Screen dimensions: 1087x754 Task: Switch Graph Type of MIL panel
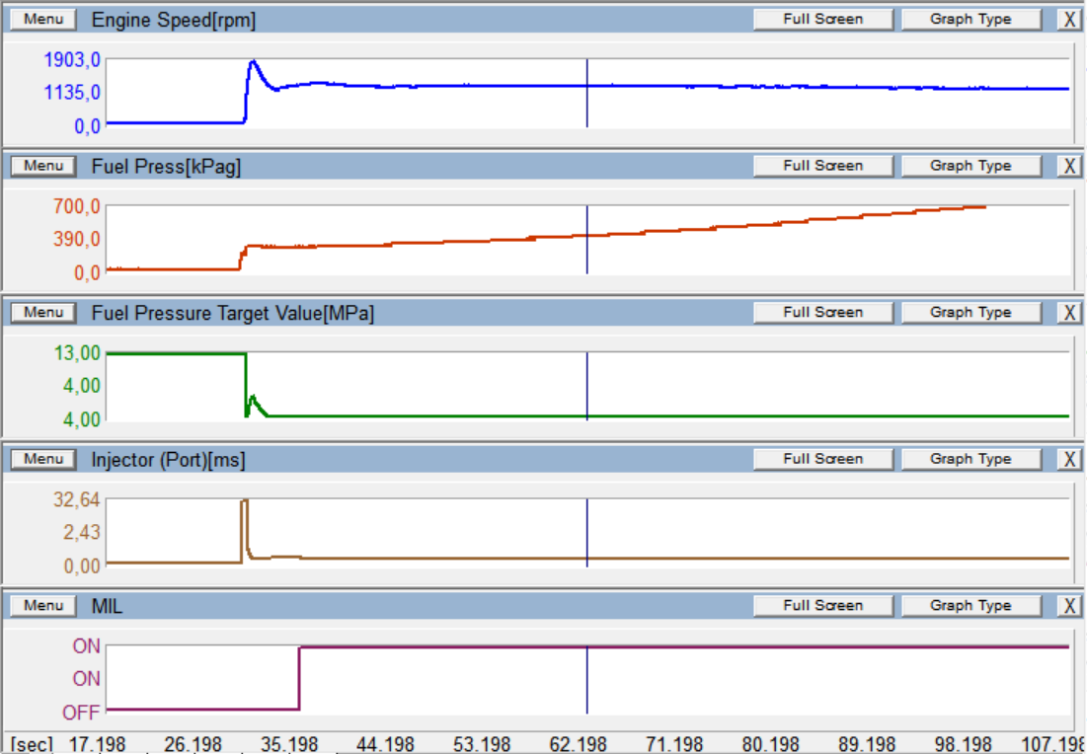click(971, 606)
